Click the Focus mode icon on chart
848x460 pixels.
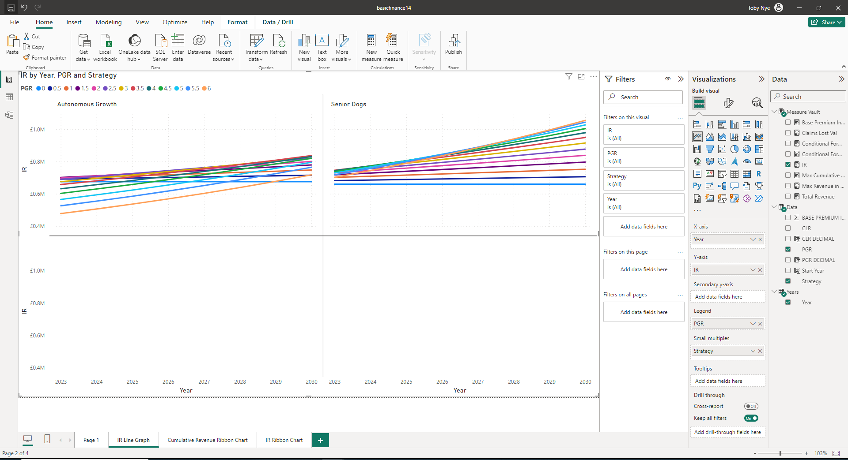(581, 77)
